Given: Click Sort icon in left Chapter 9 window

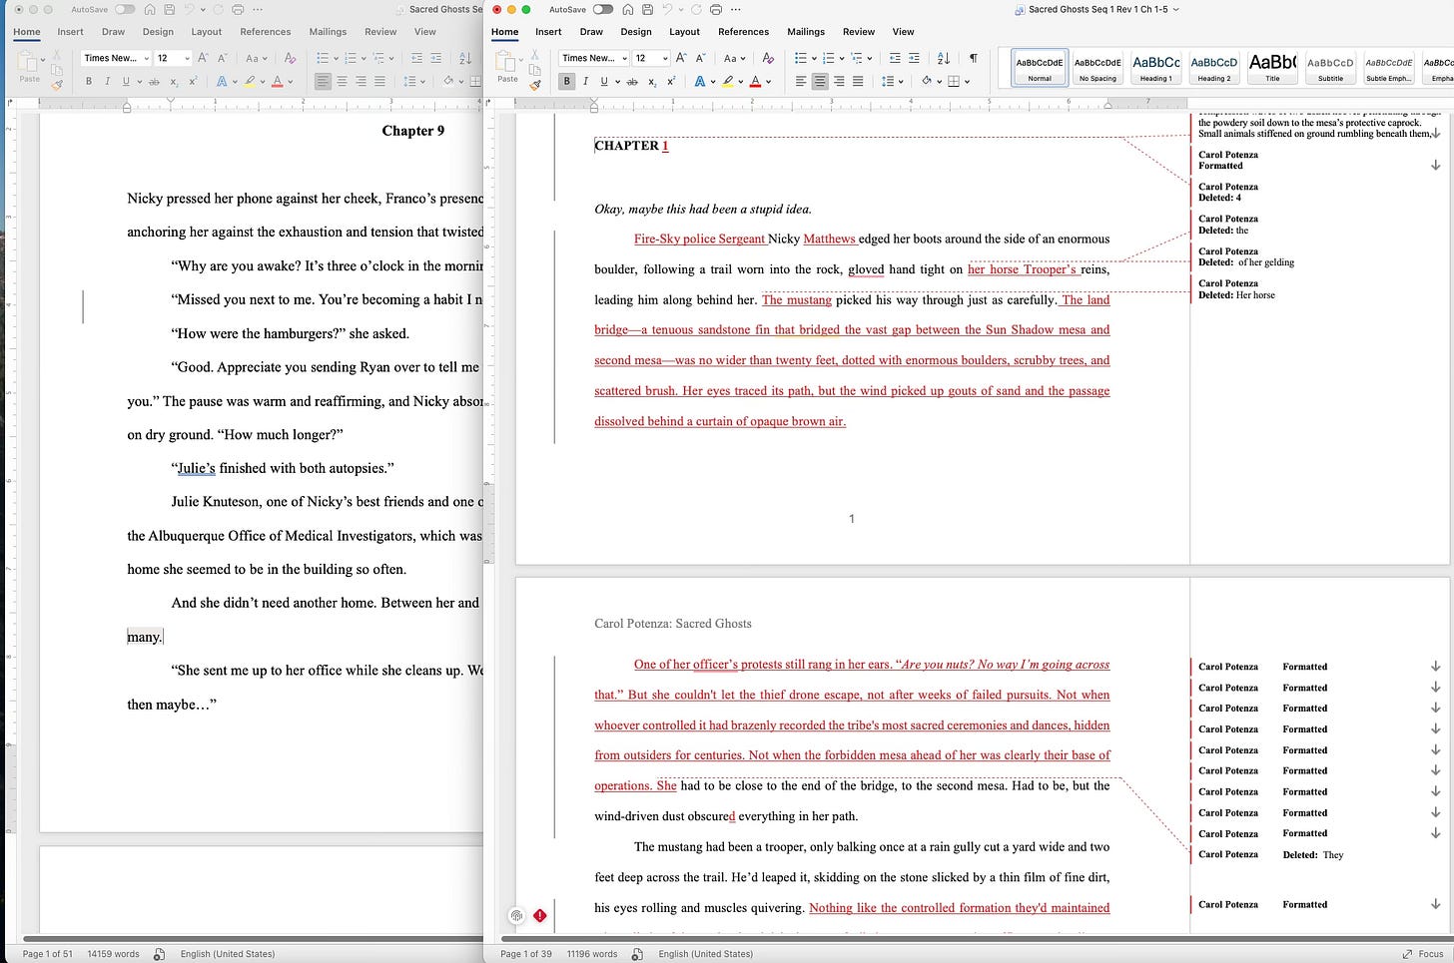Looking at the screenshot, I should [465, 58].
